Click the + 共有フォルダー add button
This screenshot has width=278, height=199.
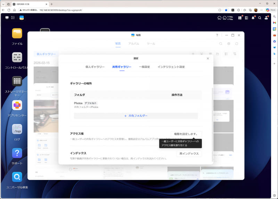pyautogui.click(x=136, y=116)
